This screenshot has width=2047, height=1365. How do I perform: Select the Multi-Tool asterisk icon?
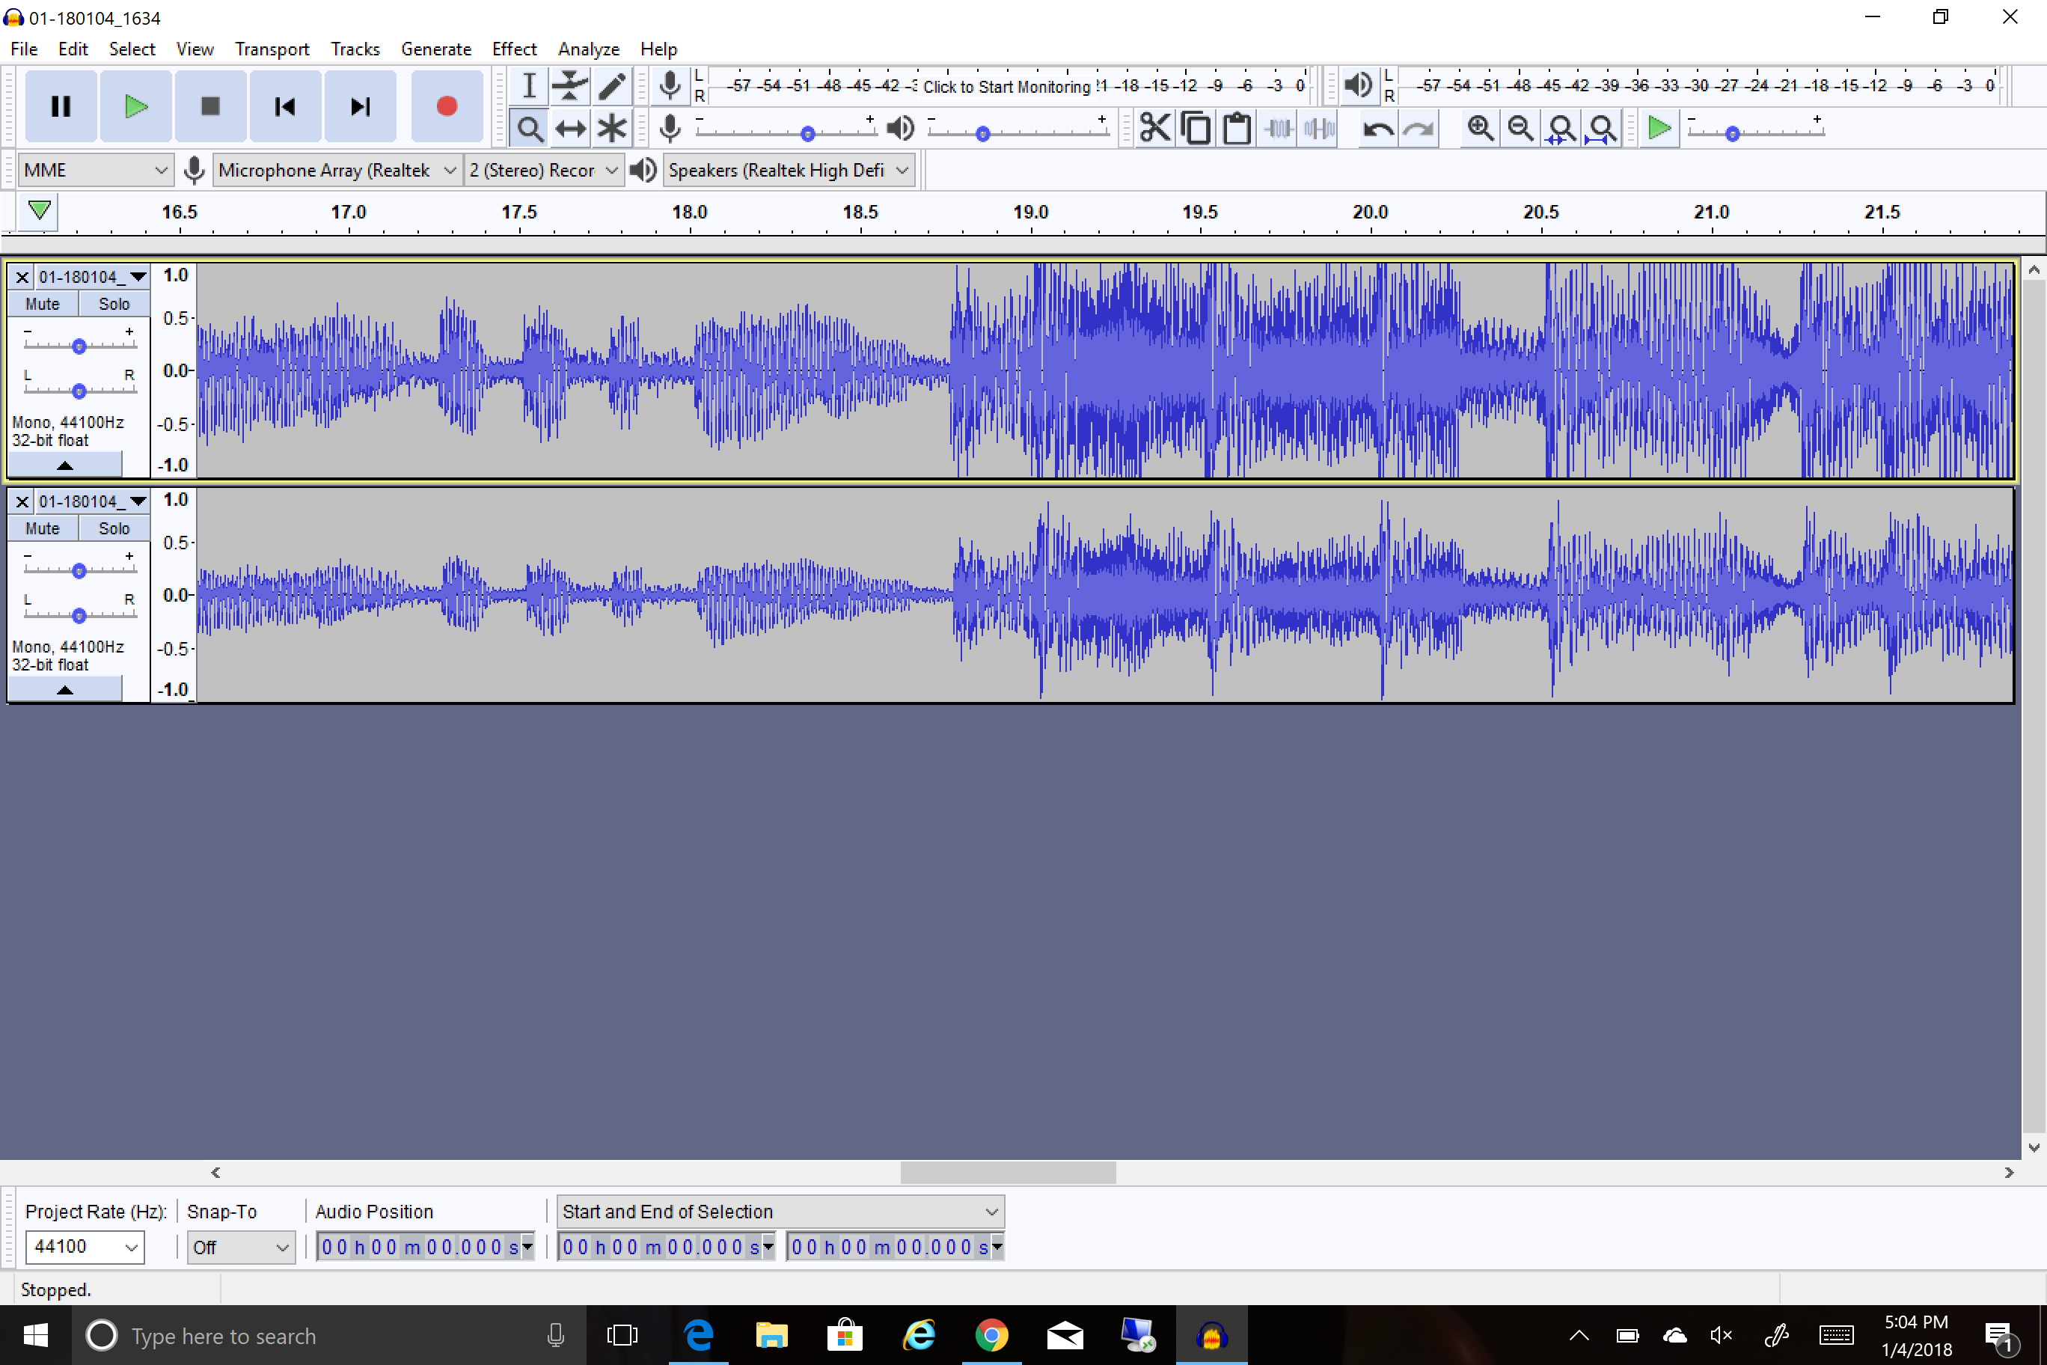[x=612, y=129]
